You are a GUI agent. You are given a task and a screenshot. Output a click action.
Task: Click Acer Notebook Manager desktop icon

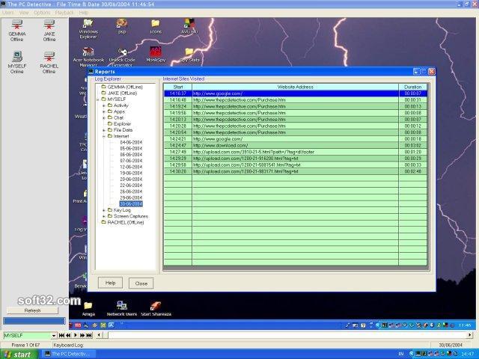click(88, 57)
